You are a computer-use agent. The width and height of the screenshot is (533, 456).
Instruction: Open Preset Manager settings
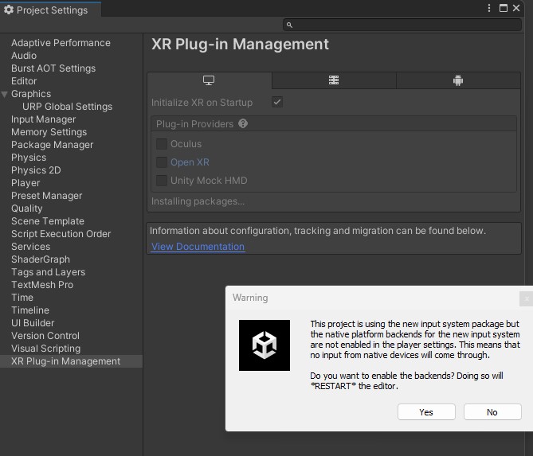click(x=46, y=196)
